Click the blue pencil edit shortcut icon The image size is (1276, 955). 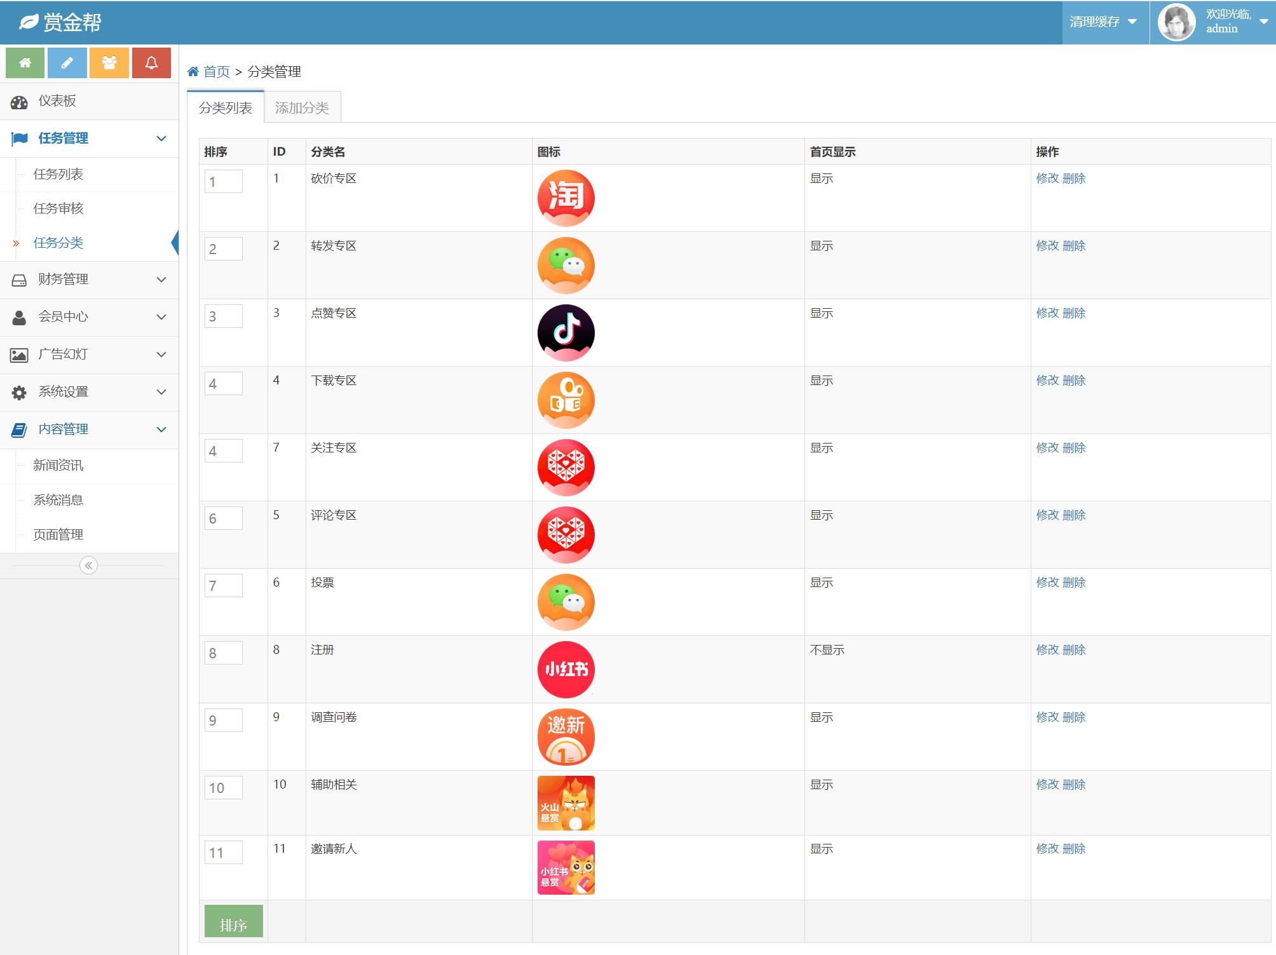click(67, 63)
